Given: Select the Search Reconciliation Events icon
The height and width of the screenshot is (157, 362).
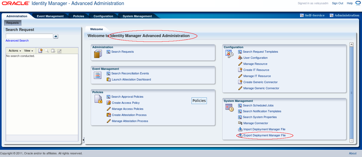Looking at the screenshot, I should tap(108, 73).
